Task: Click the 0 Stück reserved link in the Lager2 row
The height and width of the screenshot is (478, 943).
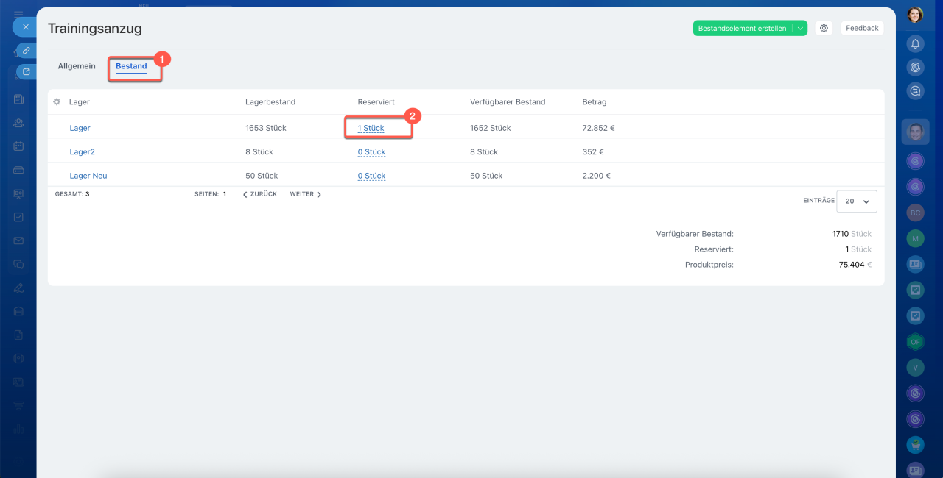Action: click(371, 152)
